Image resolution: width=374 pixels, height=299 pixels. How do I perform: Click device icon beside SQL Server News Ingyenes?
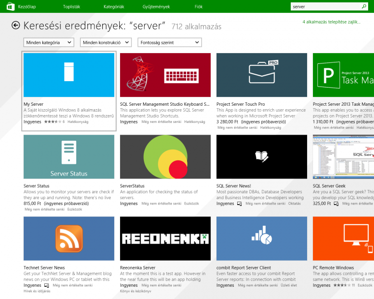[x=239, y=204]
